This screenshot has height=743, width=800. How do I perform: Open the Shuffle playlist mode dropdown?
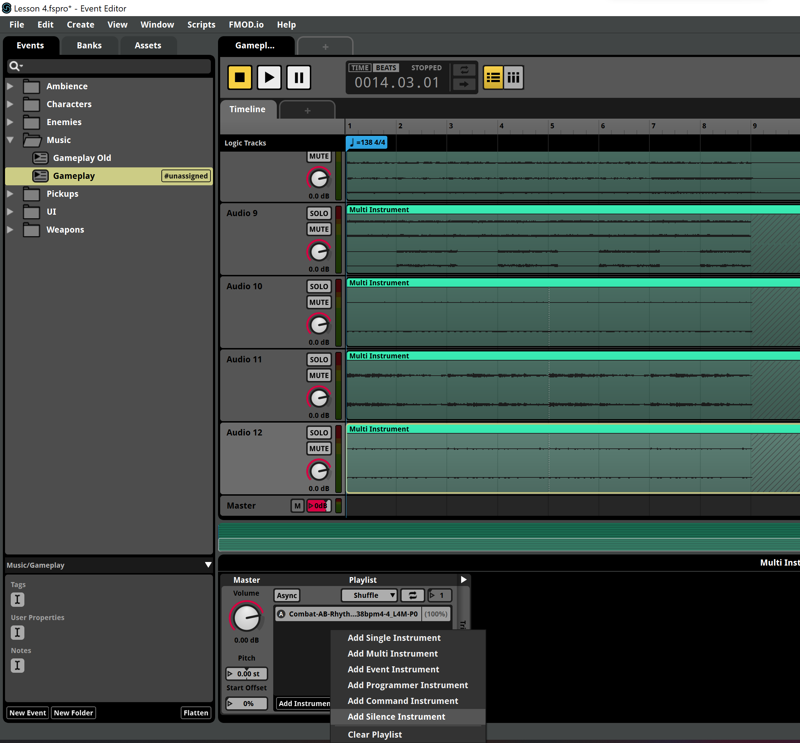(369, 595)
